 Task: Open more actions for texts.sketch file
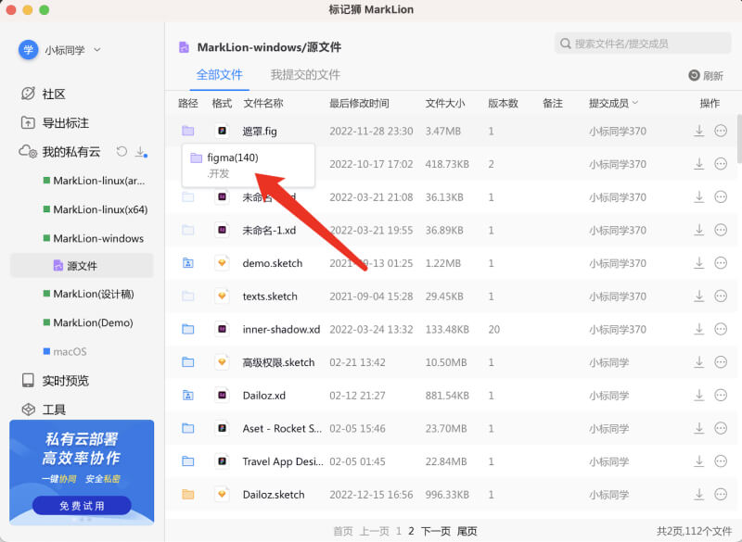pyautogui.click(x=721, y=296)
